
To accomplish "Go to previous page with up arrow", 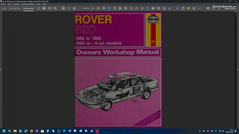I will [69, 8].
